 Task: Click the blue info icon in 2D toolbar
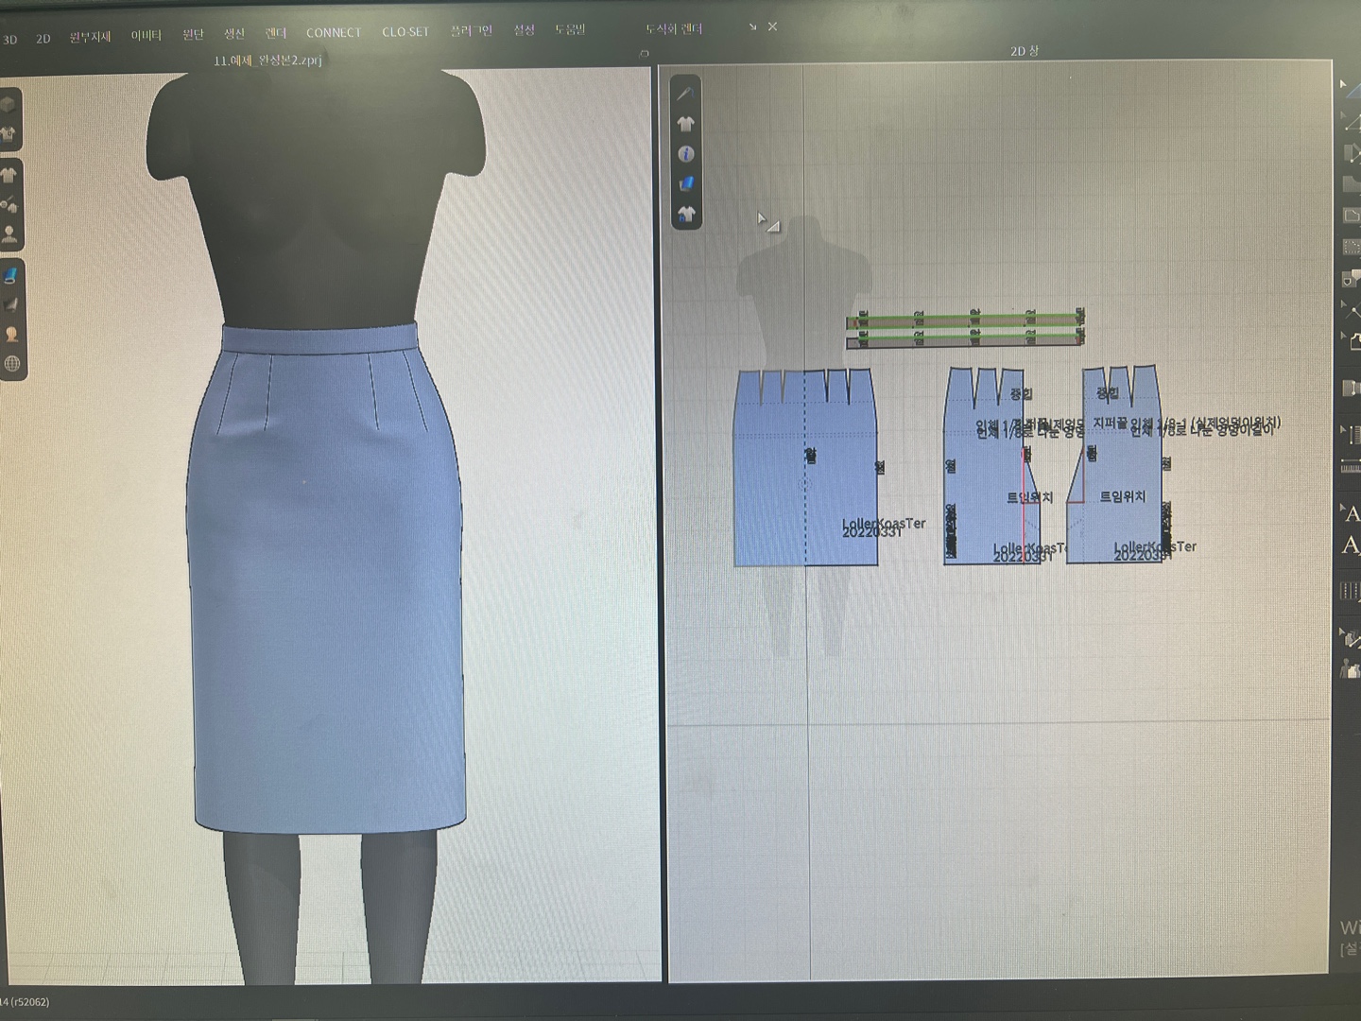tap(686, 153)
